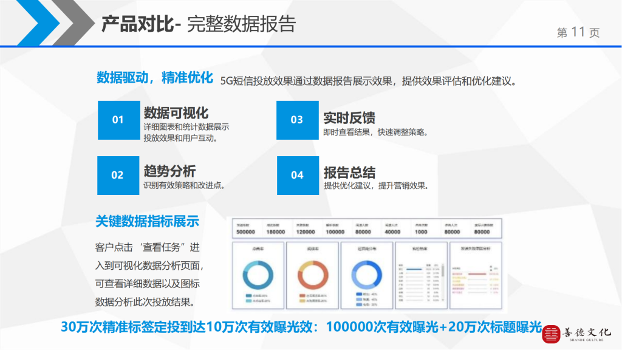Click the 数据驱动，精准优化 title text
Viewport: 622px width, 350px height.
pyautogui.click(x=154, y=78)
